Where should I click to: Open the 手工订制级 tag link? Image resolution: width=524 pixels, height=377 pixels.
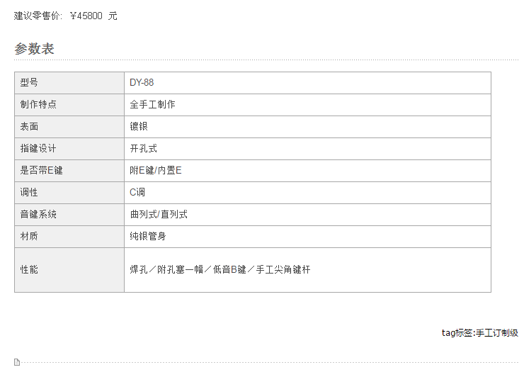tap(496, 333)
